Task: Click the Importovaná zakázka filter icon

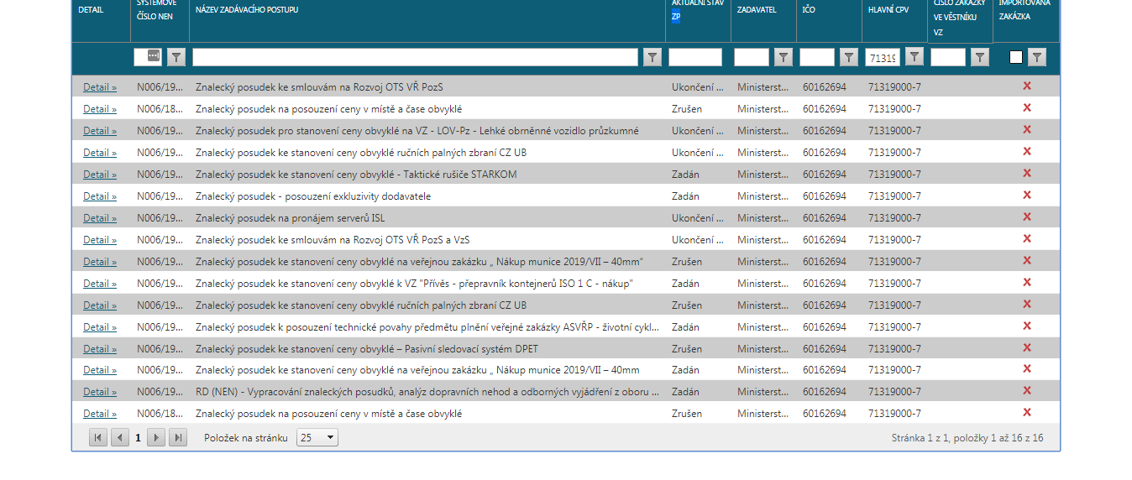Action: coord(1037,57)
